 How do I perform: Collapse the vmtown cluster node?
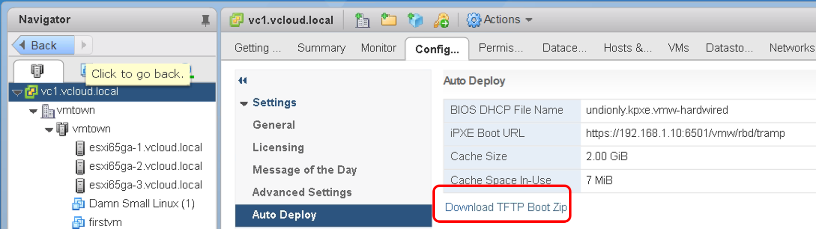pos(49,130)
